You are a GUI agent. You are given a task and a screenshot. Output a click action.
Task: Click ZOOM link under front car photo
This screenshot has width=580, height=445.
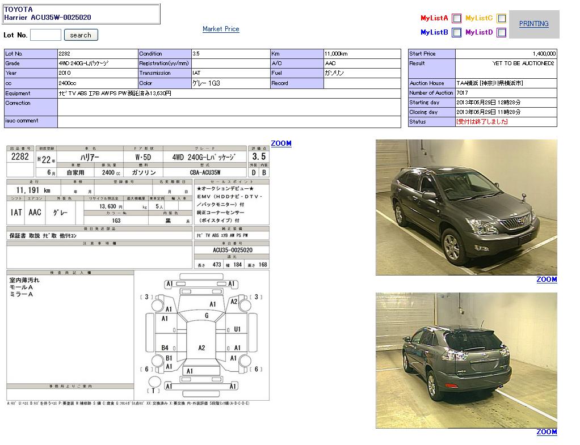click(547, 279)
